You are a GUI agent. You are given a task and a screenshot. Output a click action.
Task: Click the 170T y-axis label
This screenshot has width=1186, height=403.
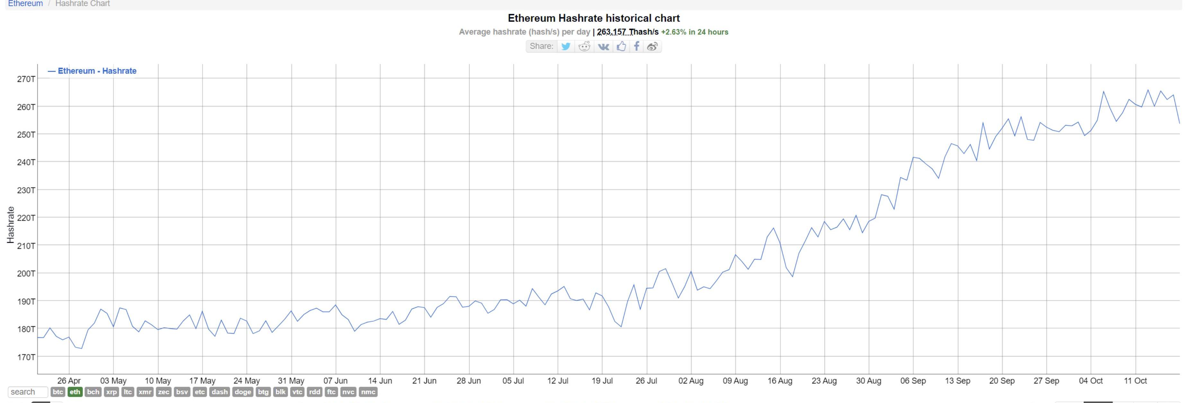point(26,357)
